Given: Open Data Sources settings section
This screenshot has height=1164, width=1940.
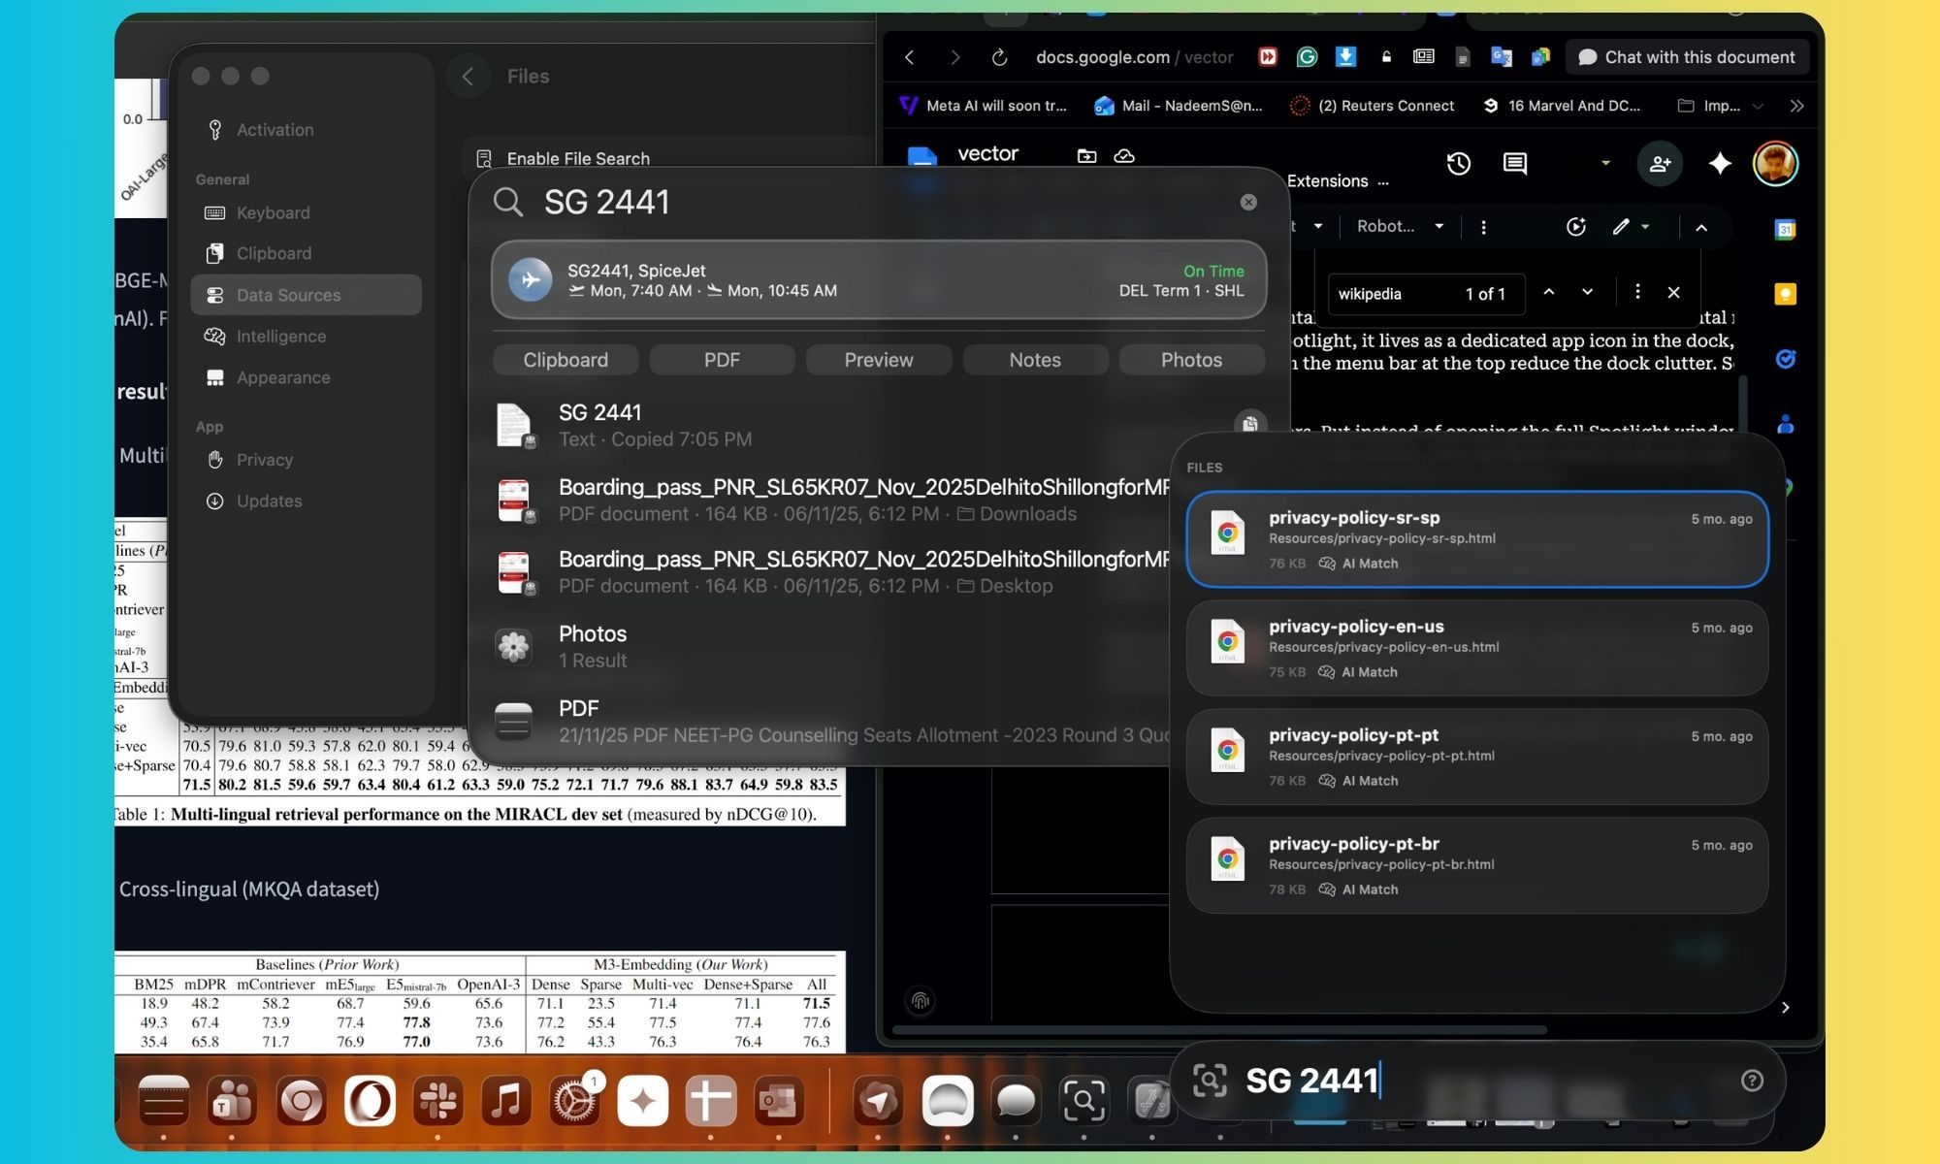Looking at the screenshot, I should click(x=287, y=295).
